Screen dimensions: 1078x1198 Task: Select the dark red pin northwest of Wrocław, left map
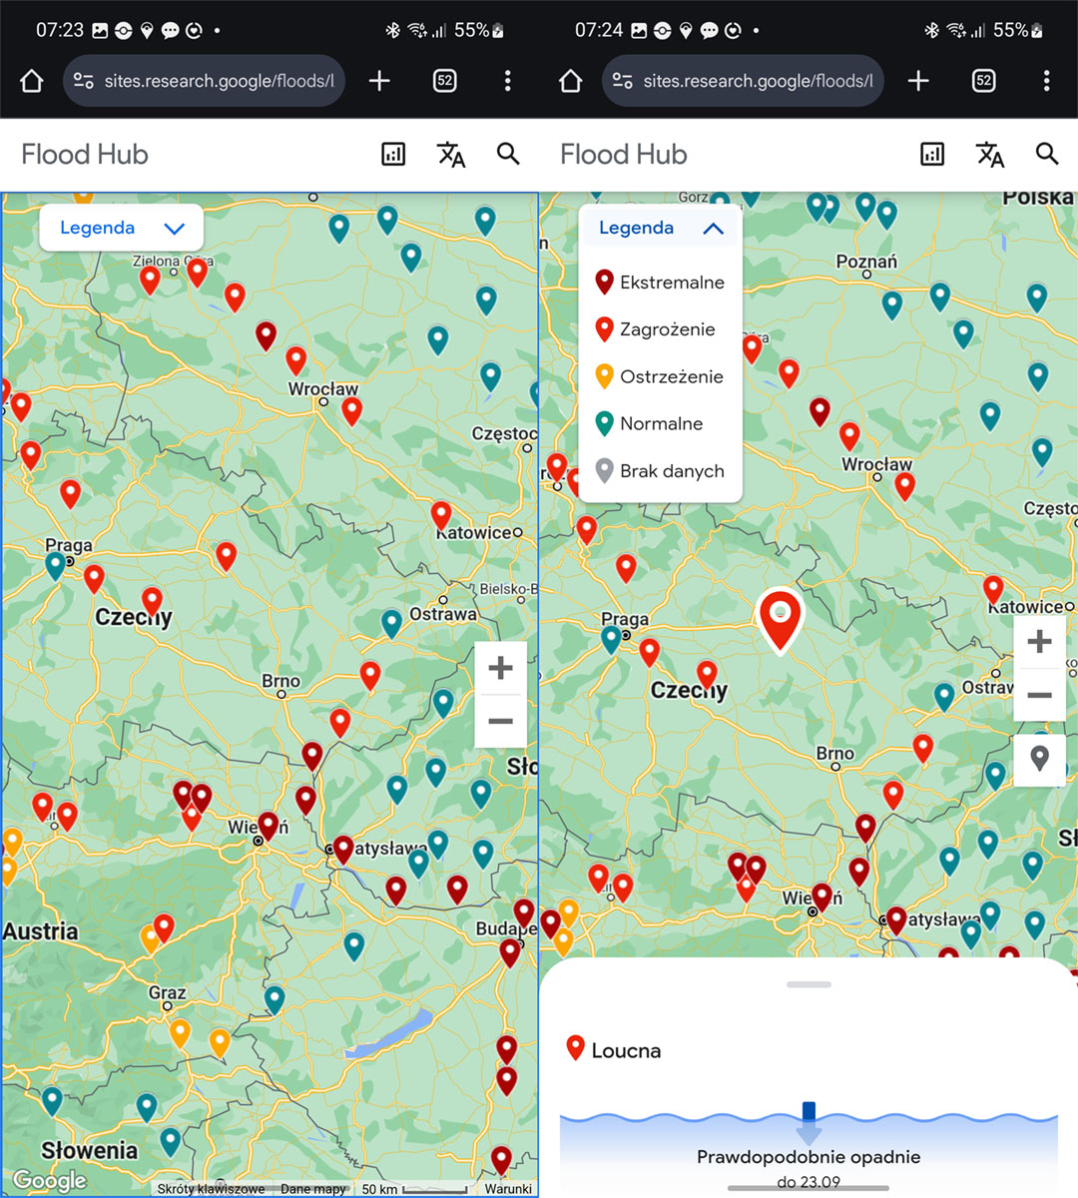pos(266,335)
